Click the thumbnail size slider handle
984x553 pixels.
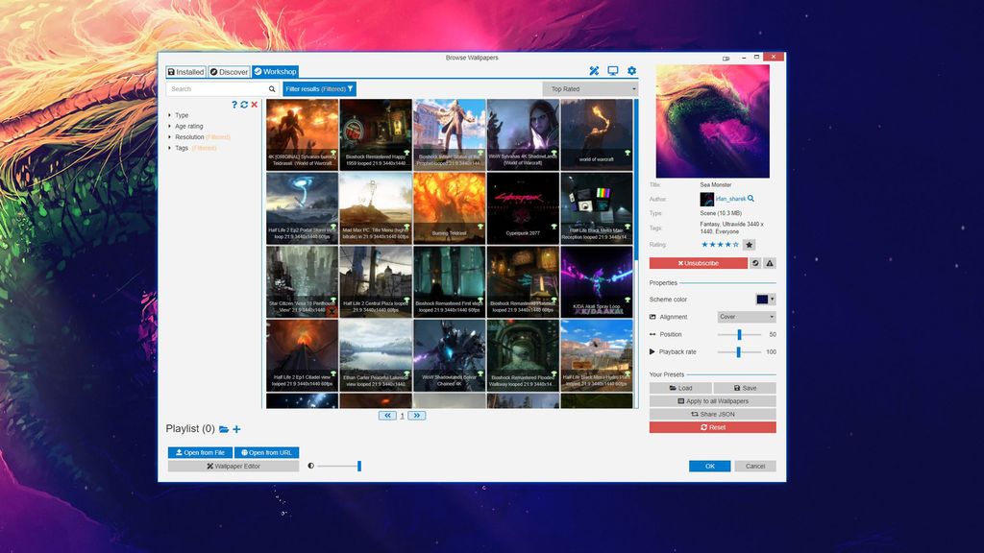[359, 466]
